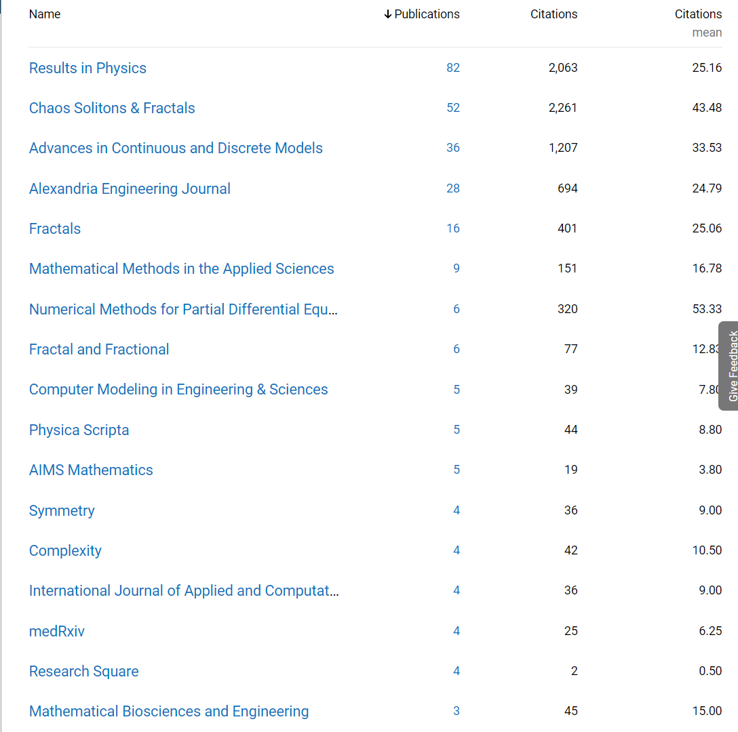Open Numerical Methods for Partial Differential link
Image resolution: width=738 pixels, height=732 pixels.
tap(183, 309)
